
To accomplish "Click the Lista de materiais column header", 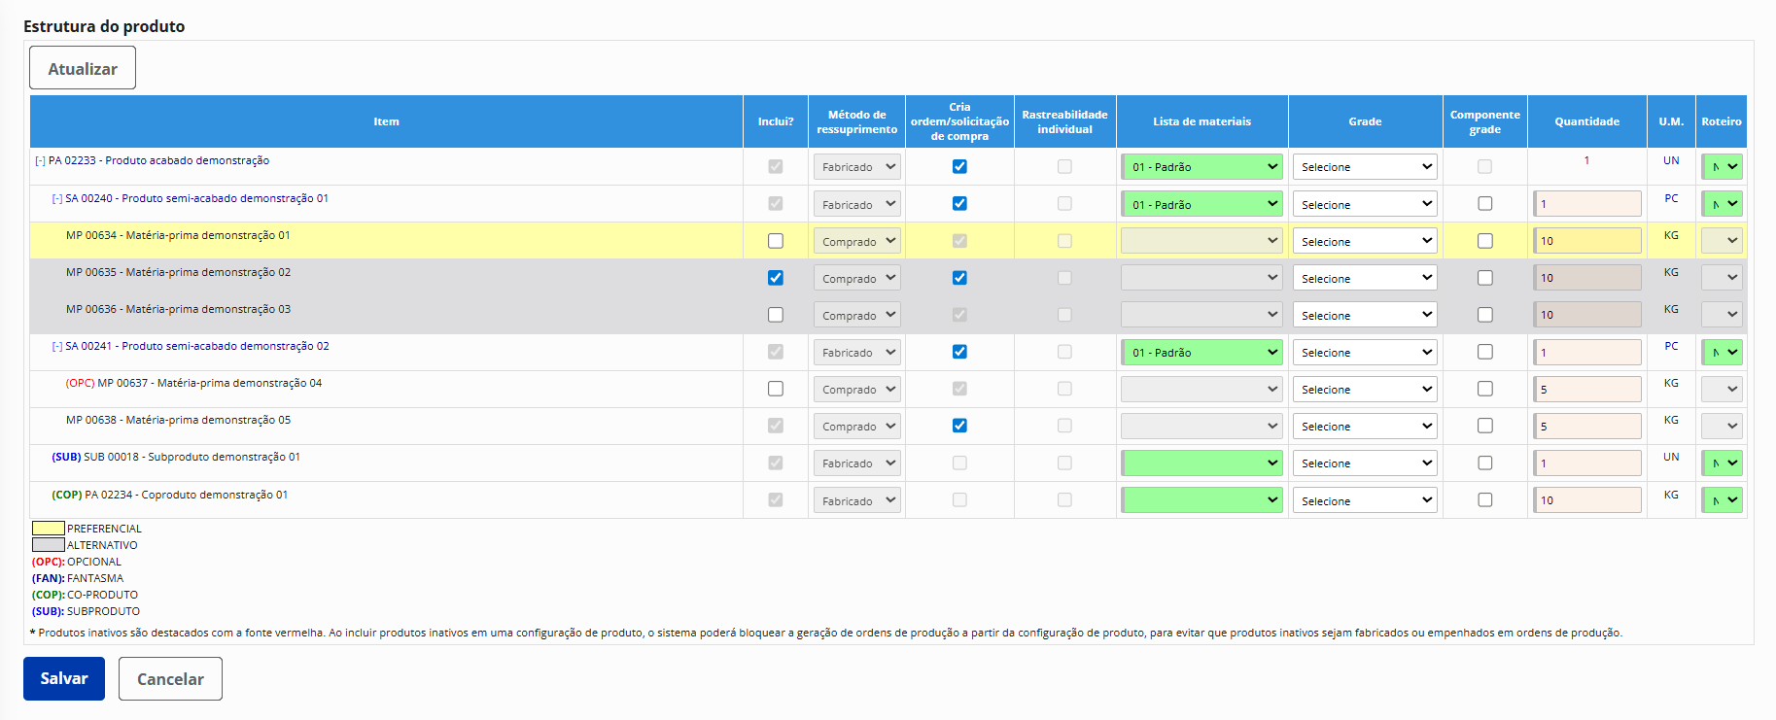I will coord(1201,121).
